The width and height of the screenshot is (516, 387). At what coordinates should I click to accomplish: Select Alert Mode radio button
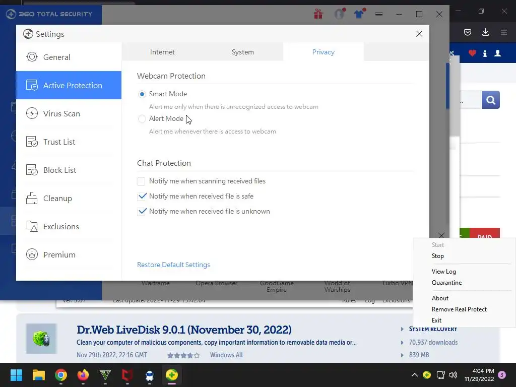tap(142, 119)
